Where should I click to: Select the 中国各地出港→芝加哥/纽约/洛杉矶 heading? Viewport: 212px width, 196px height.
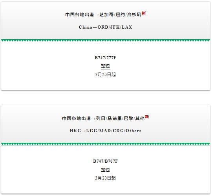click(103, 15)
